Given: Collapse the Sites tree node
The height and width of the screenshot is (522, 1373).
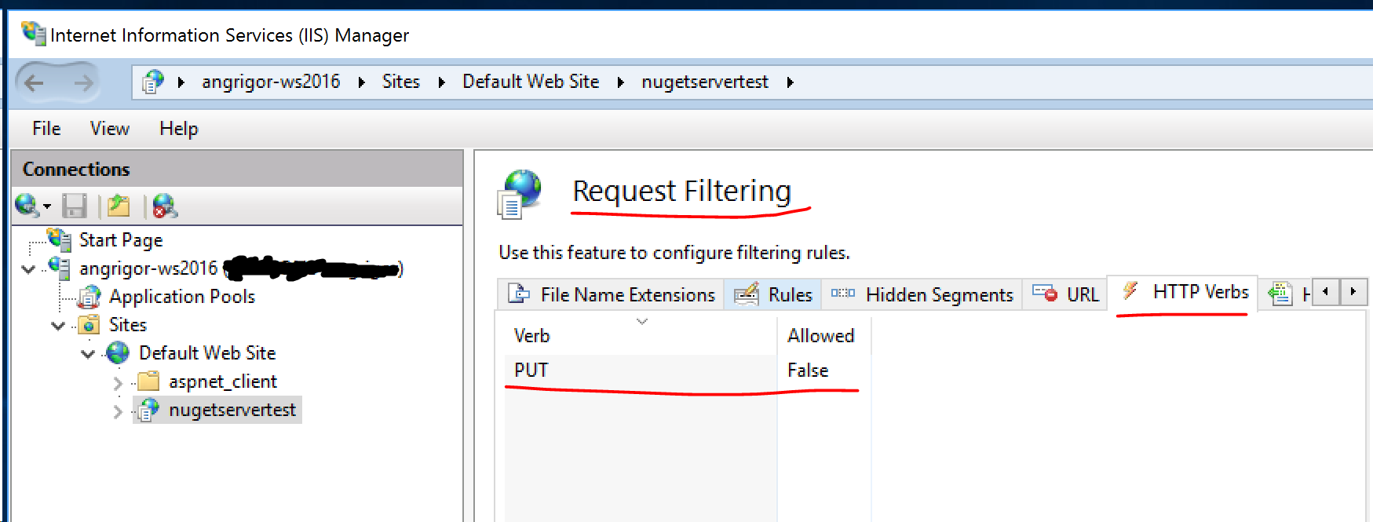Looking at the screenshot, I should click(58, 325).
